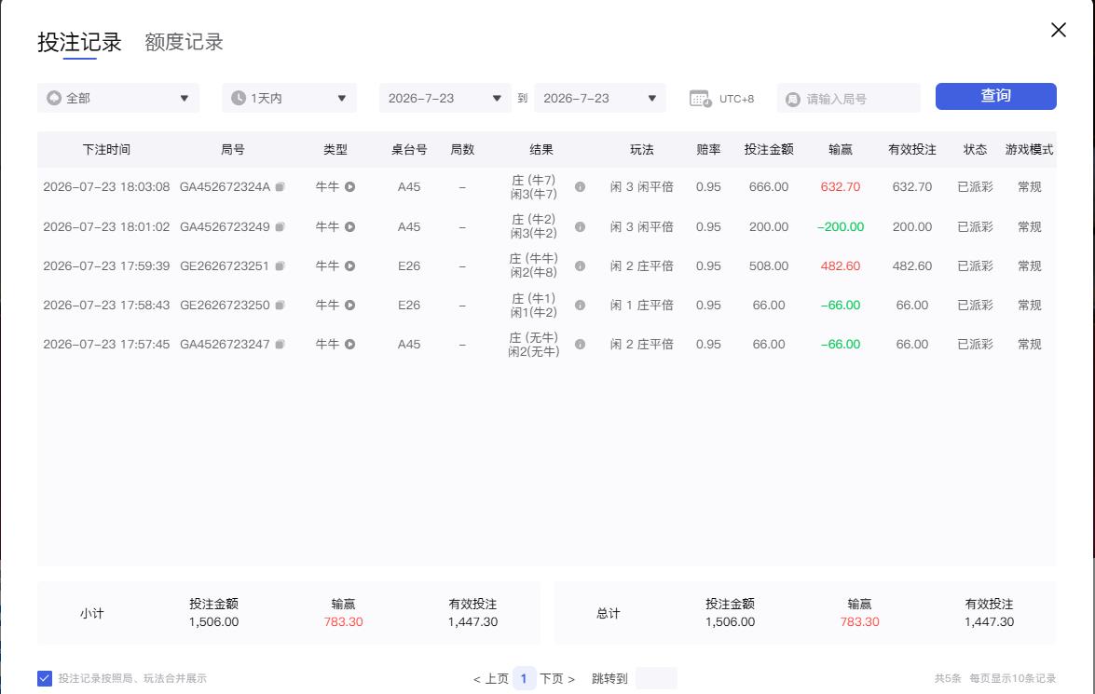
Task: Click play type 闲 3 闲平倍 in 18:01:02 row
Action: click(642, 227)
